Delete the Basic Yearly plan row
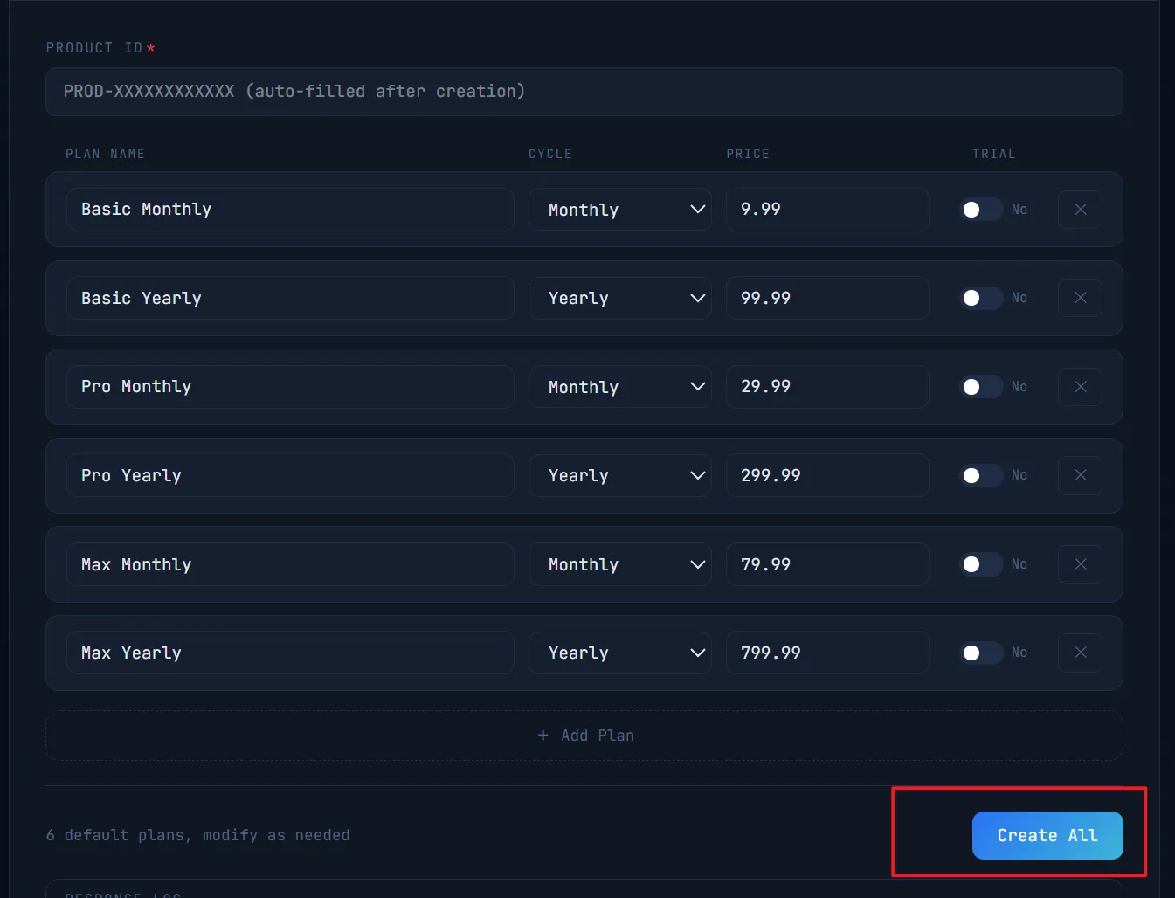The width and height of the screenshot is (1175, 898). coord(1080,298)
